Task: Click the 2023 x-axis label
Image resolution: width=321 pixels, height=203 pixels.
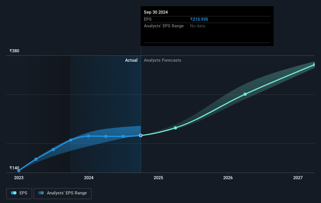Action: point(19,178)
